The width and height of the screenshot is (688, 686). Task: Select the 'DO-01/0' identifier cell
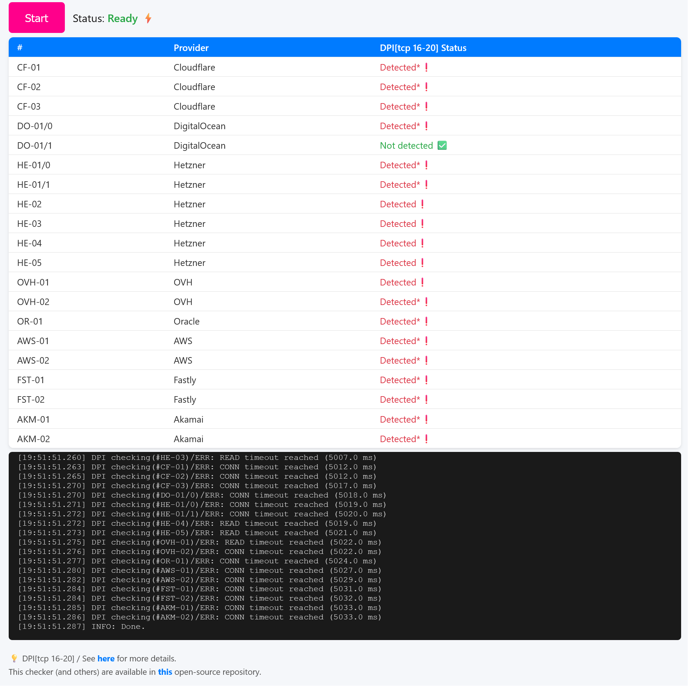(x=35, y=126)
